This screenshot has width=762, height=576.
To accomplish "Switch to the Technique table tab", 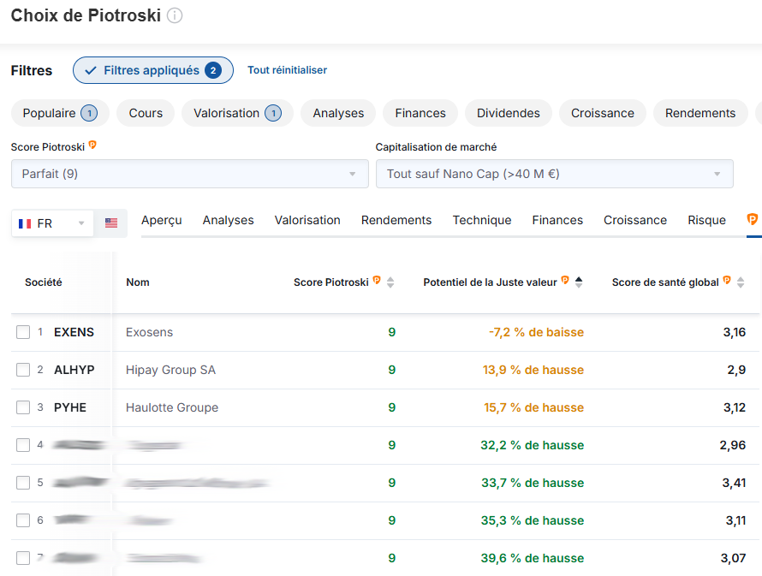I will tap(481, 220).
